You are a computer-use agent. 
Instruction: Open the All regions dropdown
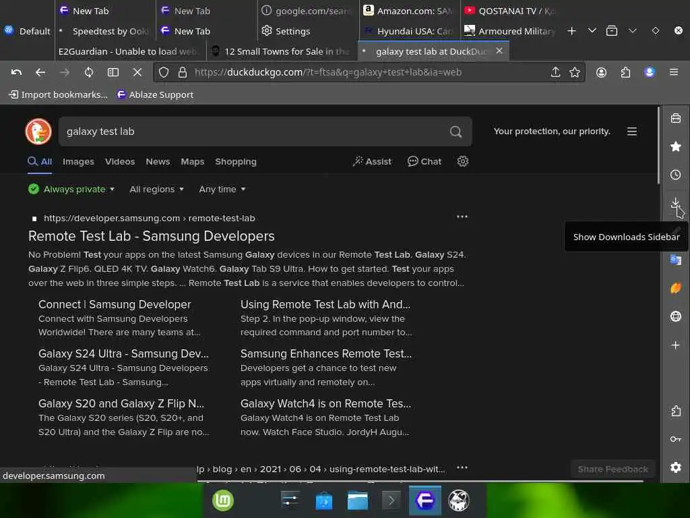(x=156, y=190)
